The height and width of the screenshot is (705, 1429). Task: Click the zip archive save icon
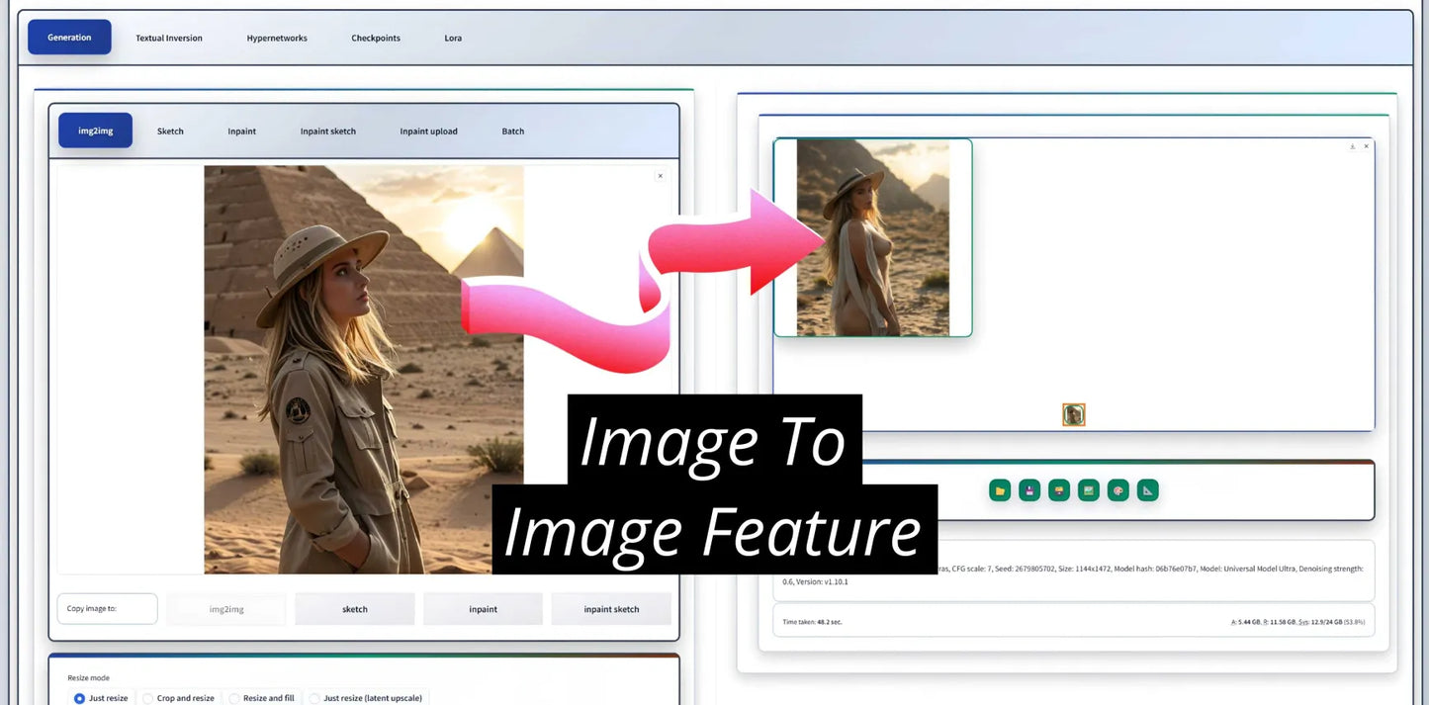[x=1059, y=490]
